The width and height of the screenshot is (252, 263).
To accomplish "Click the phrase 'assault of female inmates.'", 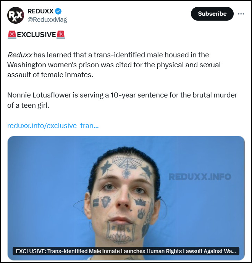I will pyautogui.click(x=50, y=75).
